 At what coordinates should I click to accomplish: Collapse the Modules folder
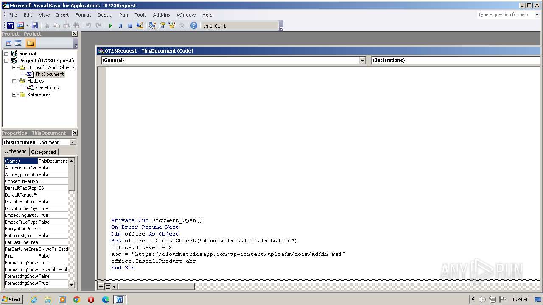[14, 81]
